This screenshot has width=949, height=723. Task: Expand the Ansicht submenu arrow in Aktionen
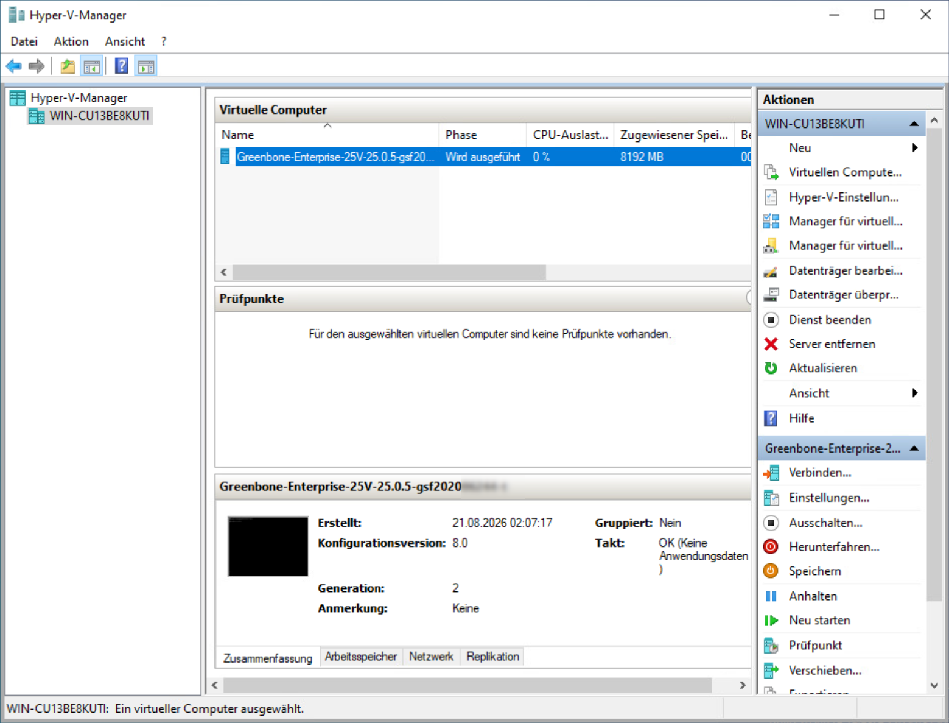click(x=915, y=393)
